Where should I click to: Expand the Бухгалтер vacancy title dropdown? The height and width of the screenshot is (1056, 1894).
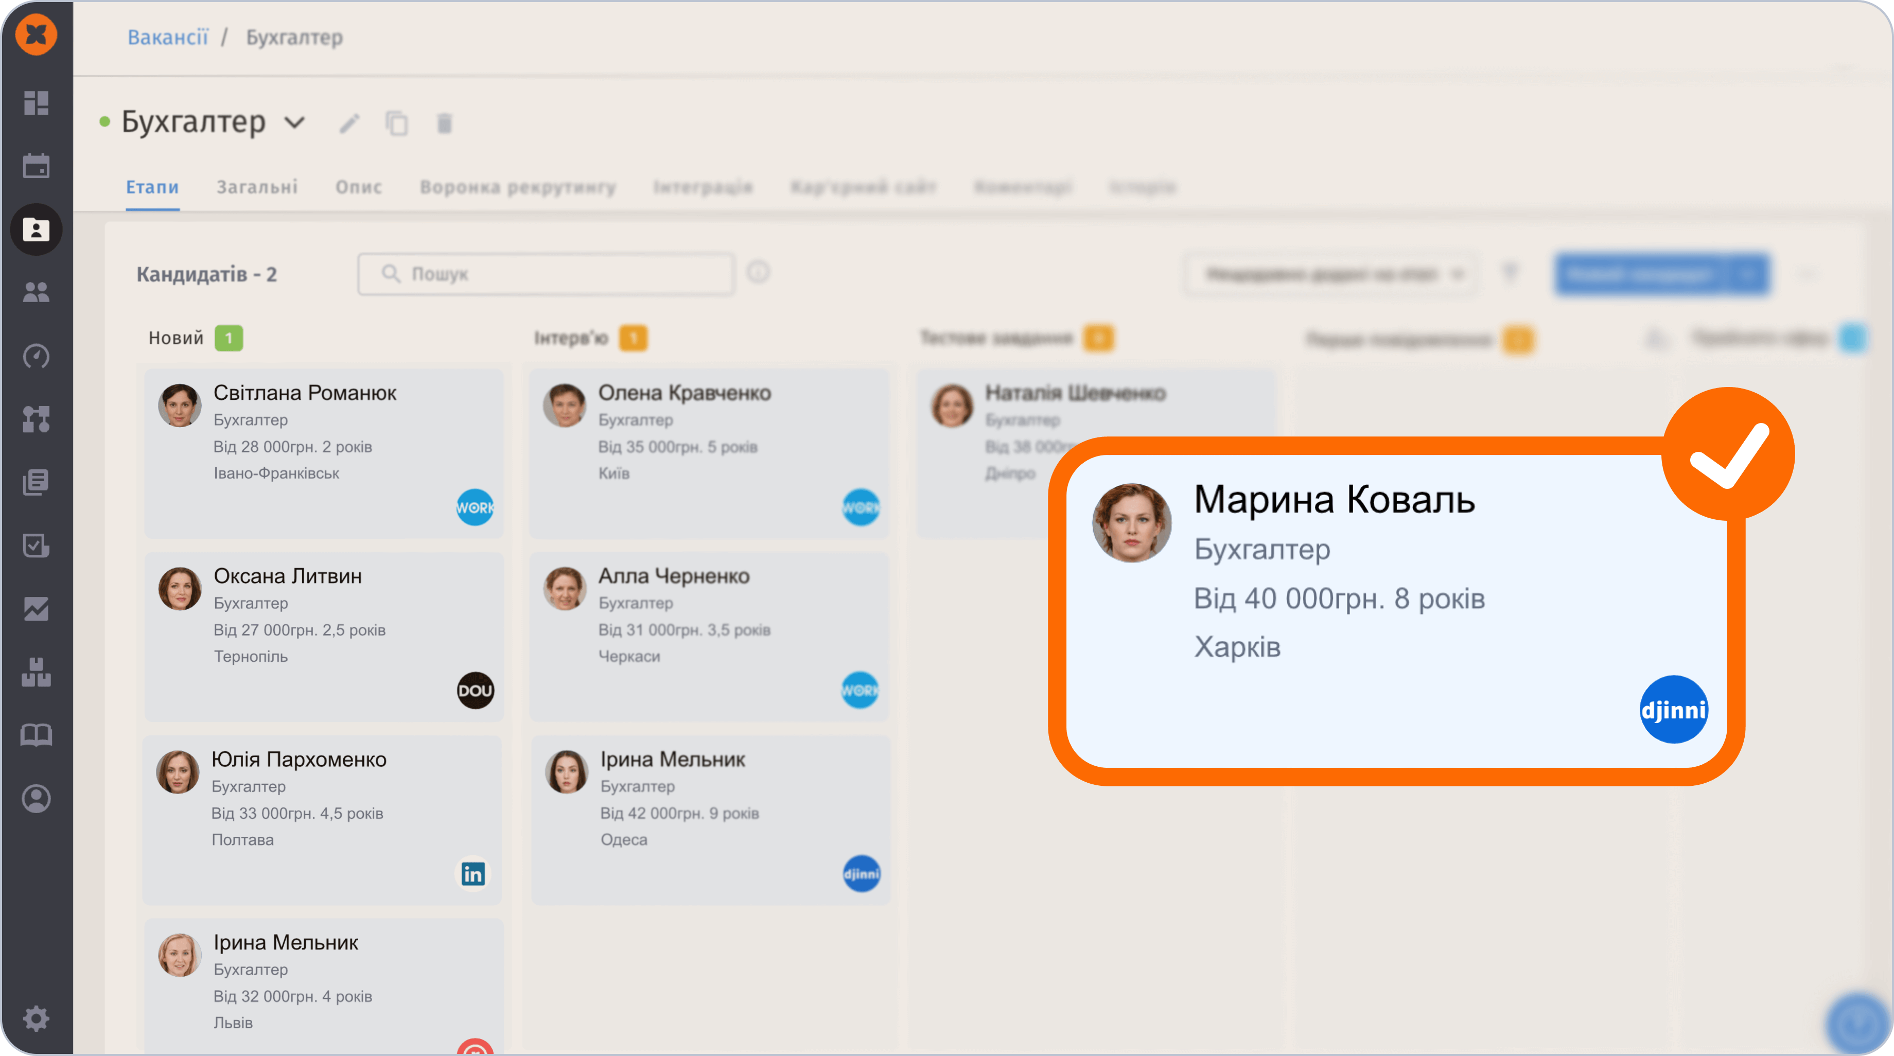(x=295, y=123)
